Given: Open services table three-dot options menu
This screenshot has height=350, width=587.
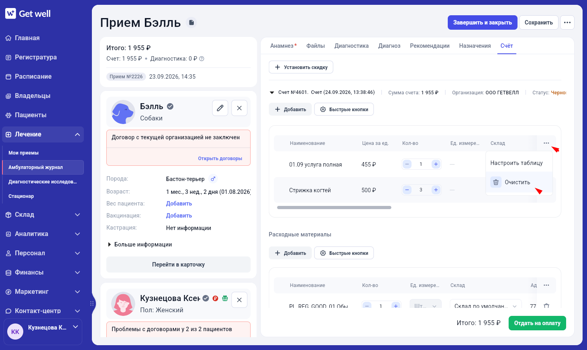Looking at the screenshot, I should pos(546,143).
